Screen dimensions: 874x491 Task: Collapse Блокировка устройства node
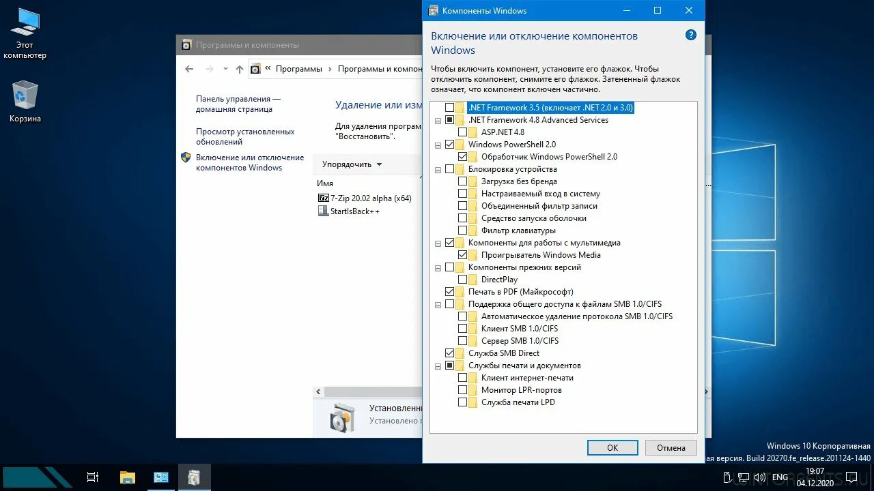tap(438, 169)
